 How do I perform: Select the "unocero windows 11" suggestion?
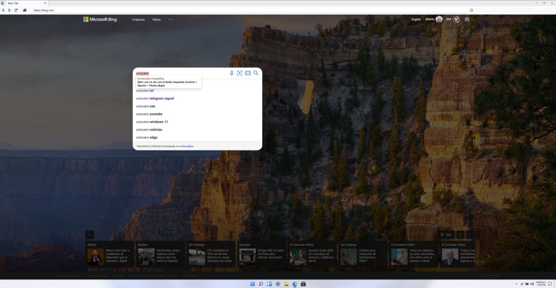coord(152,122)
